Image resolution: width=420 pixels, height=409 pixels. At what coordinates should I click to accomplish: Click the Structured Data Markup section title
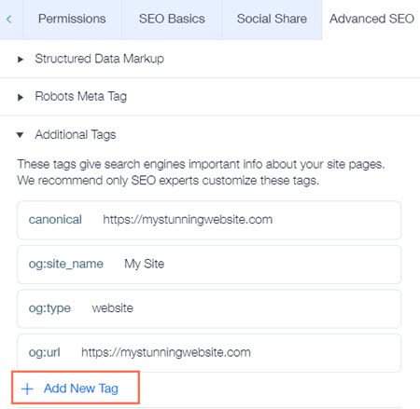click(x=99, y=59)
